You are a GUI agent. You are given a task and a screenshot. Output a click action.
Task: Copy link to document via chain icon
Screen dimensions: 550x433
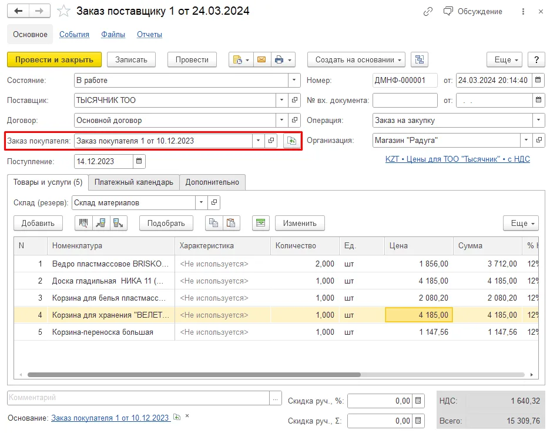pyautogui.click(x=428, y=12)
